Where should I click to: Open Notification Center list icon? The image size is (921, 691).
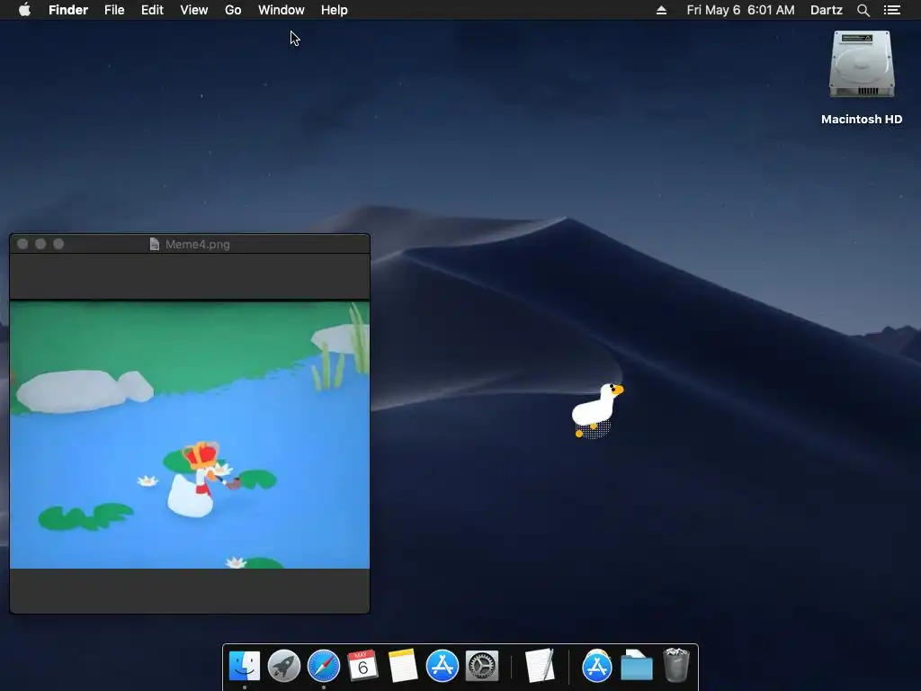point(891,10)
